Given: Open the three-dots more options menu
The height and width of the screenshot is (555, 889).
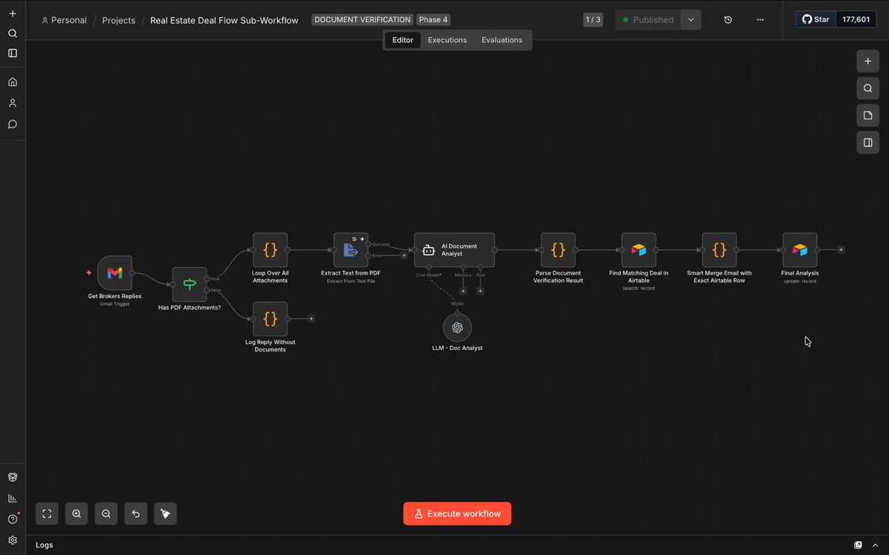Looking at the screenshot, I should pyautogui.click(x=760, y=20).
